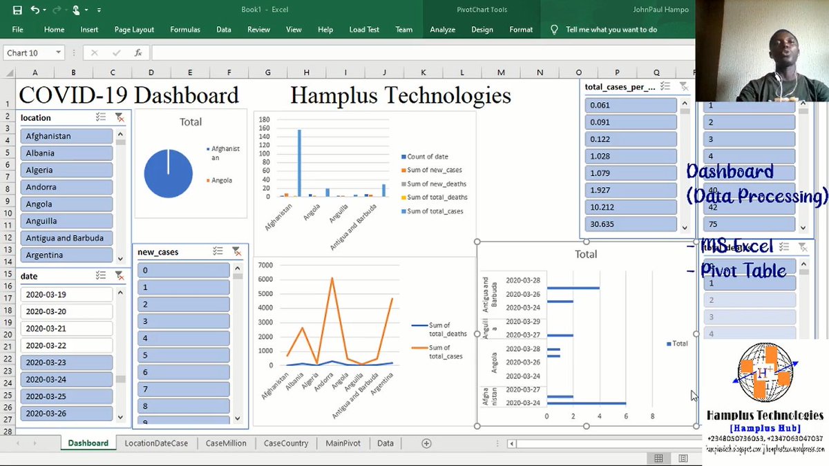Select the Albania slicer item
This screenshot has height=466, width=829.
pyautogui.click(x=66, y=153)
